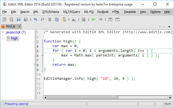Click the Num indicator in status bar

pos(168,104)
